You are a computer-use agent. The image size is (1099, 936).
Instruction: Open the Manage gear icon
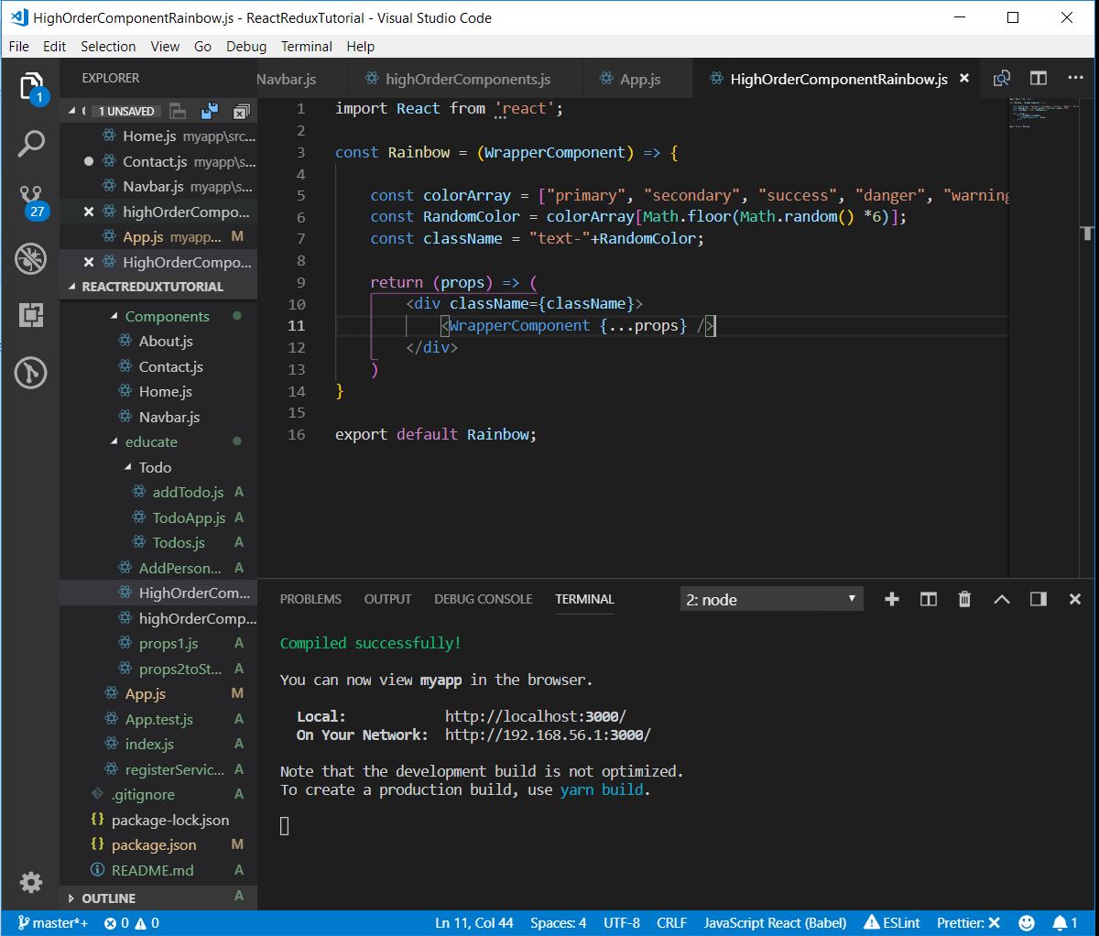coord(31,882)
